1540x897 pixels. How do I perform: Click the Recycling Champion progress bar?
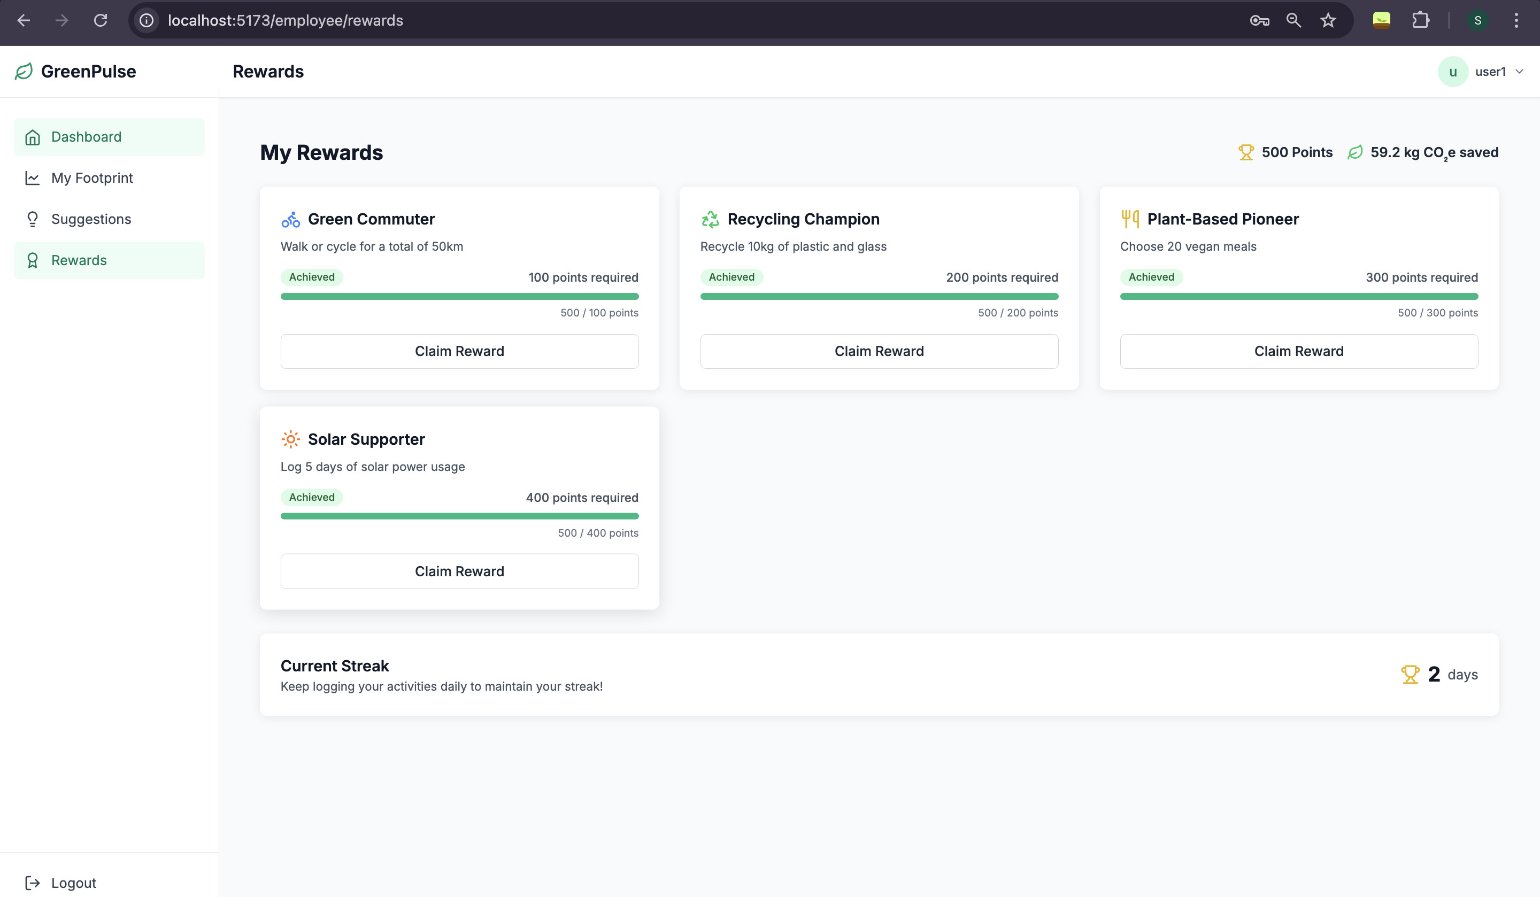tap(879, 296)
